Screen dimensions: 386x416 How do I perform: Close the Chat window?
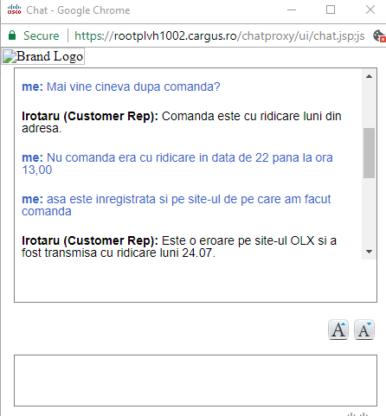(370, 10)
